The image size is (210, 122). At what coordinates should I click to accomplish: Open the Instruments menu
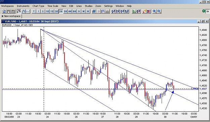tap(23, 6)
